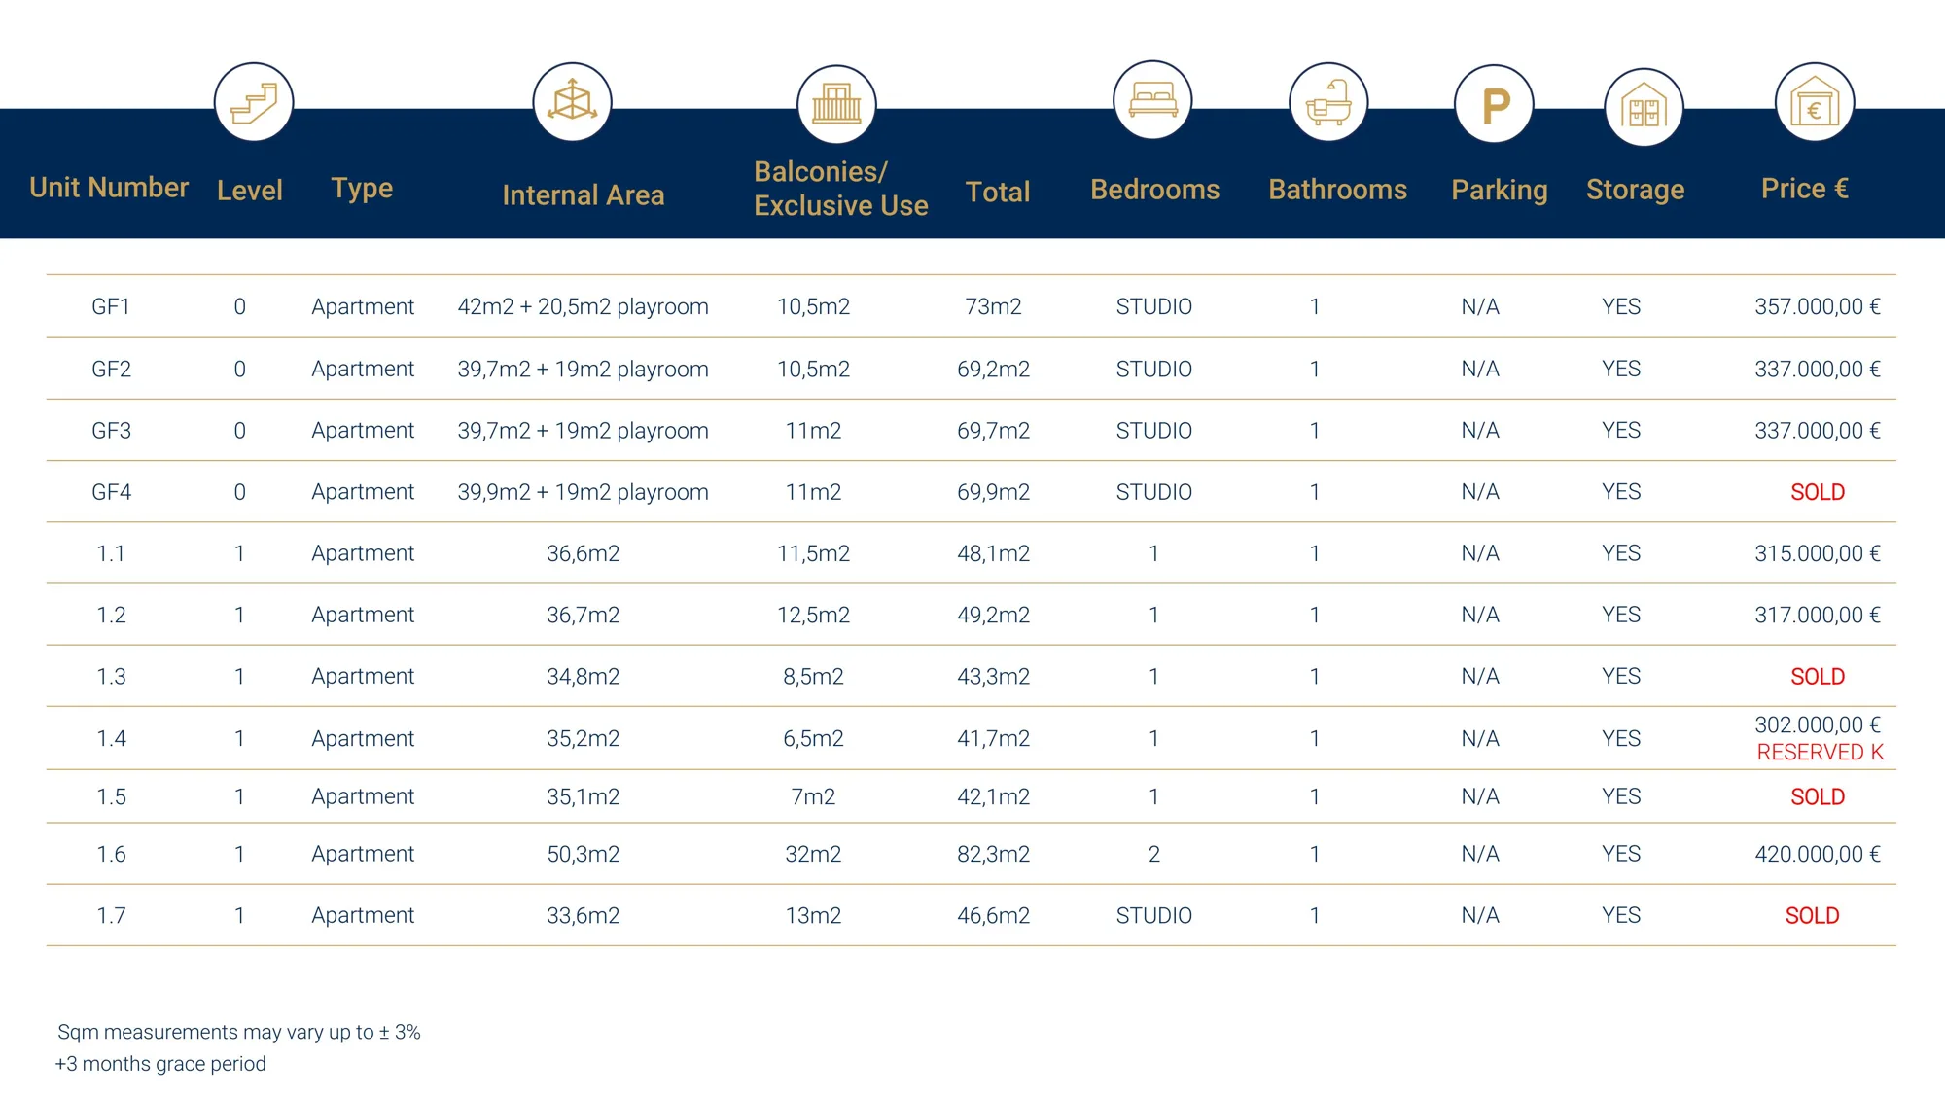1945x1094 pixels.
Task: Click the Bathrooms column header
Action: [1337, 189]
